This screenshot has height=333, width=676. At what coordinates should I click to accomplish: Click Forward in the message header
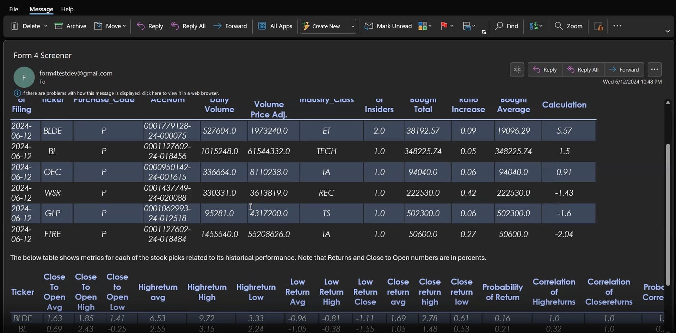(624, 70)
